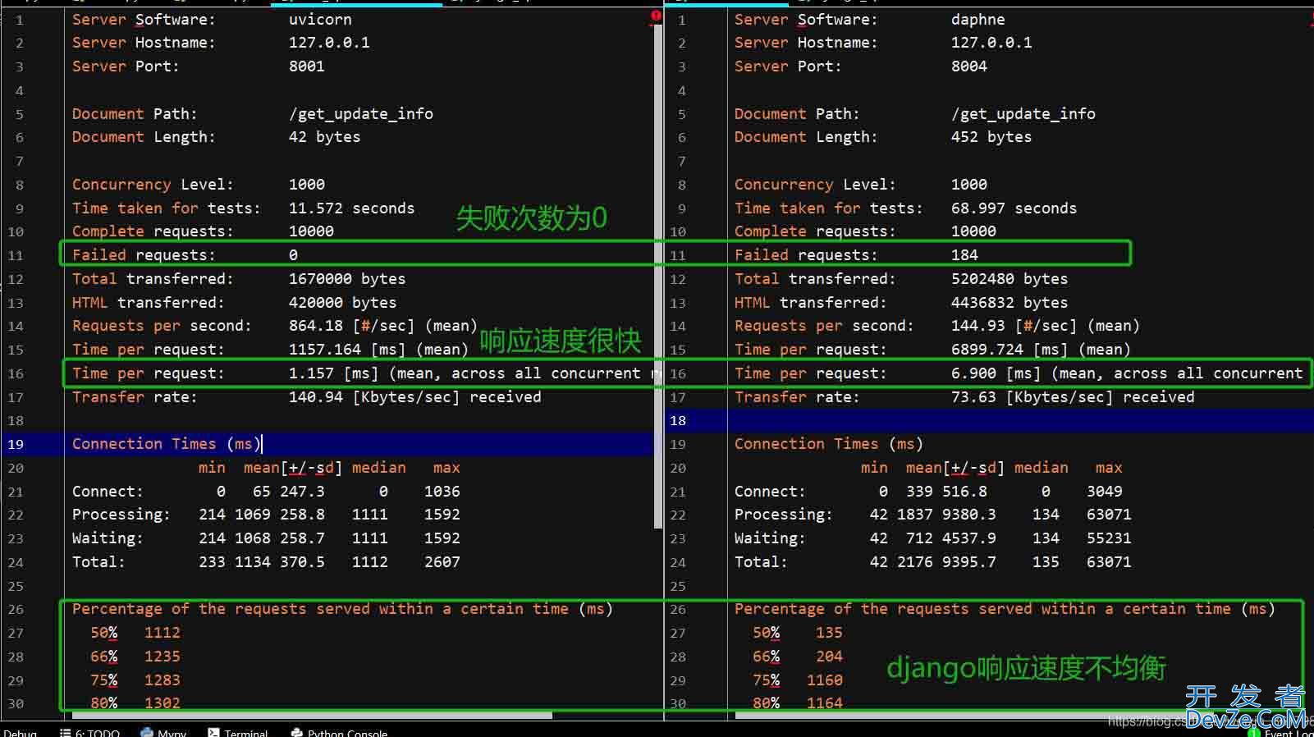1314x737 pixels.
Task: Click '1.157 [ms]' mean across concurrent value
Action: point(333,373)
